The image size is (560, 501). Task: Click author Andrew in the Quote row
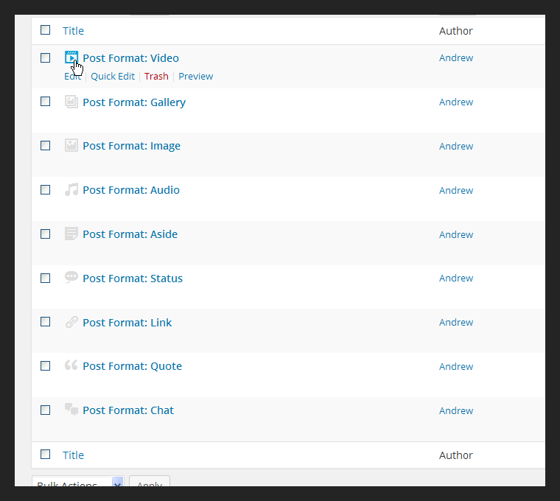[456, 367]
